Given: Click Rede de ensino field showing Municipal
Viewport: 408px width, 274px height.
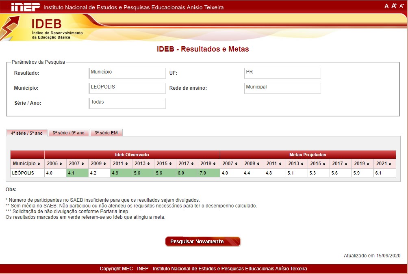Looking at the screenshot, I should tap(282, 88).
